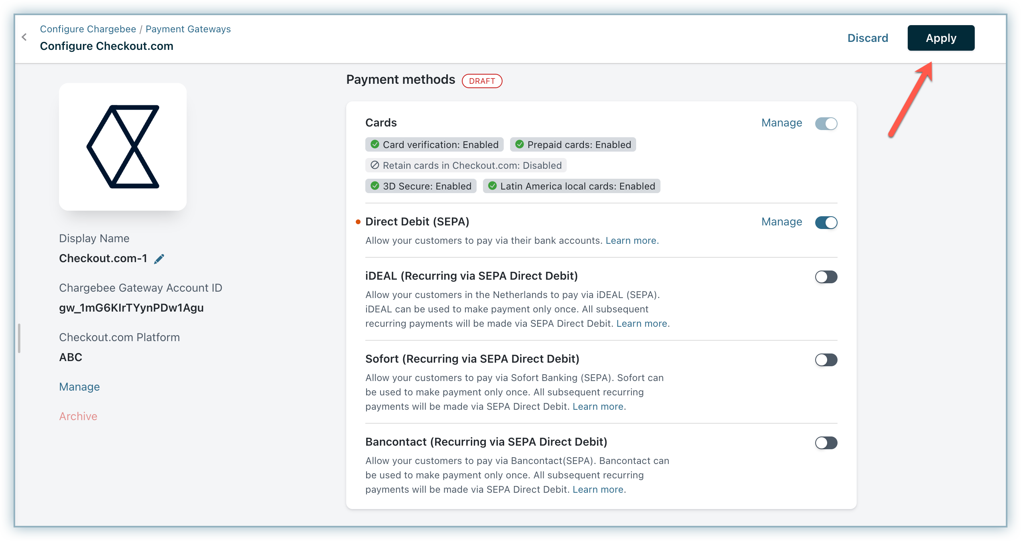Click the Checkout.com logo thumbnail
Screen dimensions: 1021x541
pyautogui.click(x=123, y=146)
